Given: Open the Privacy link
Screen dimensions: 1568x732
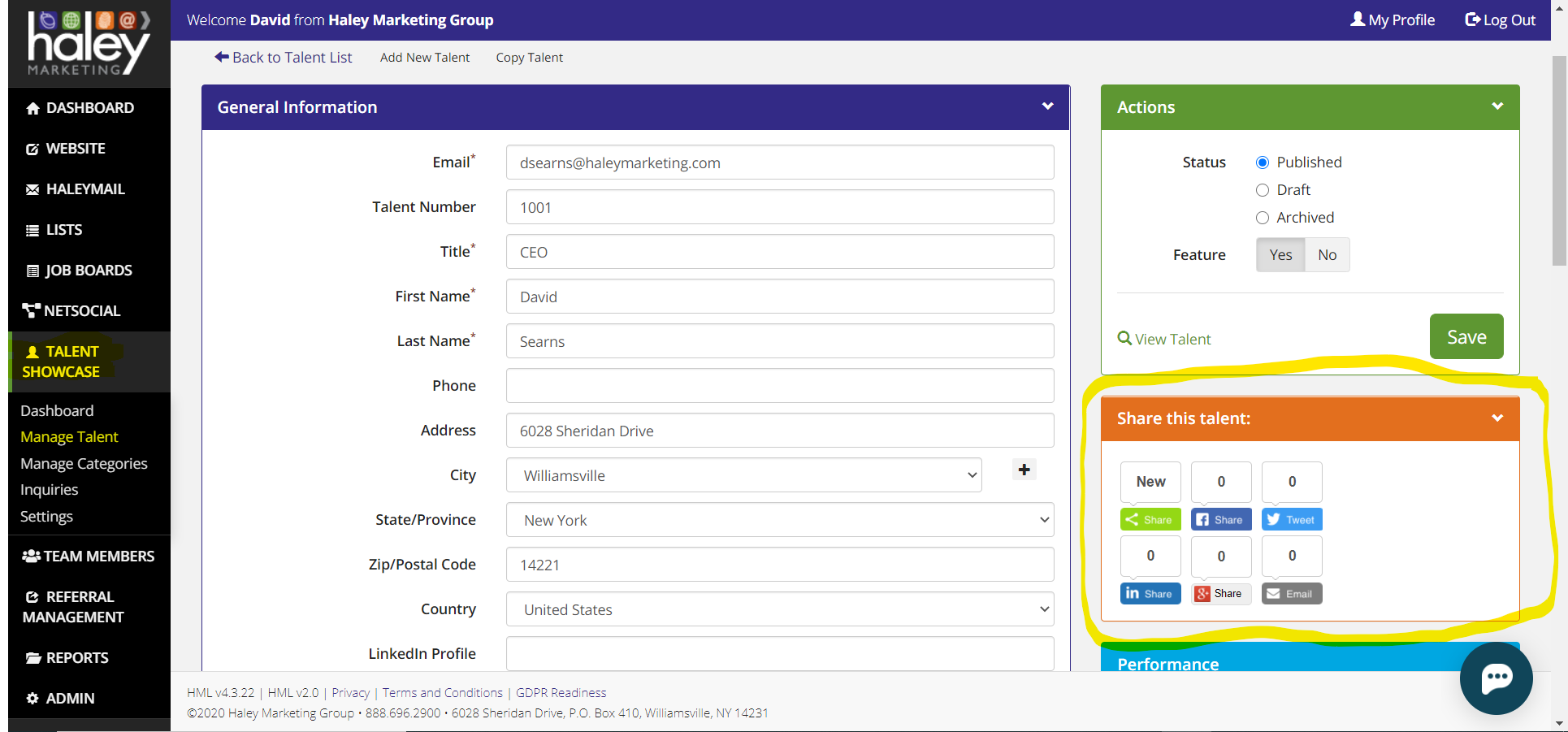Looking at the screenshot, I should (350, 693).
